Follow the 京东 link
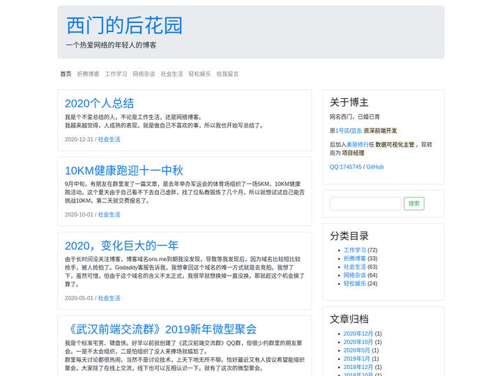Screen dimensions: 502x376 click(x=357, y=130)
